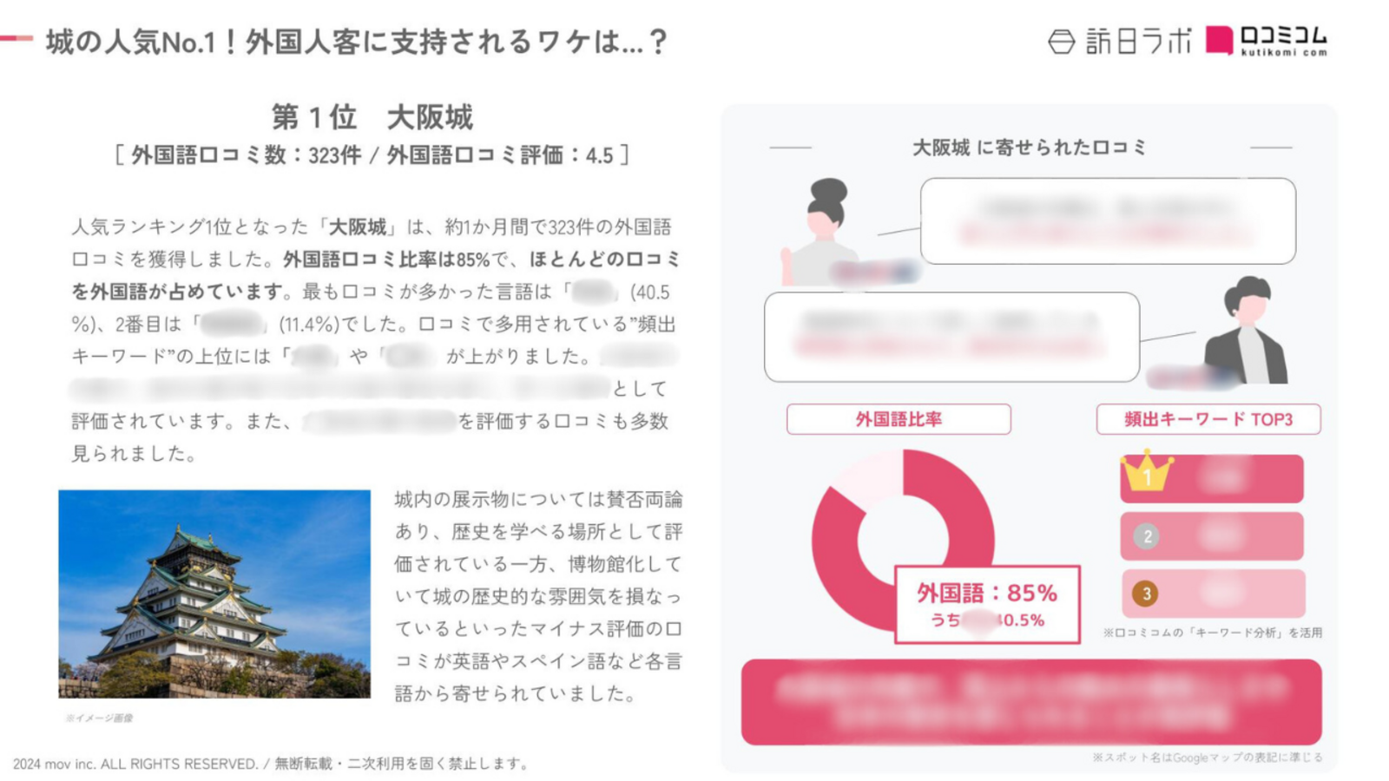Click the blurred pink summary banner
Image resolution: width=1389 pixels, height=781 pixels.
pyautogui.click(x=1031, y=701)
